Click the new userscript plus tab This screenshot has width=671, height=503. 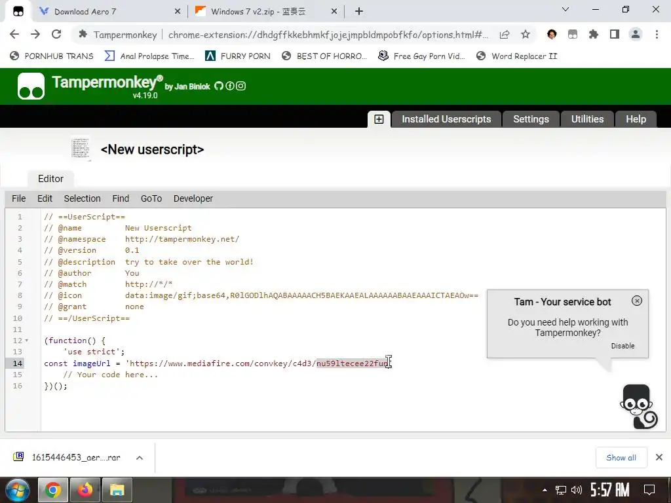(379, 119)
